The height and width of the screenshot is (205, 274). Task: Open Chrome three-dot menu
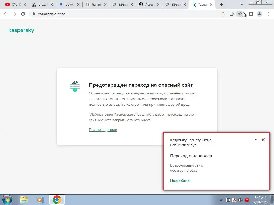click(268, 14)
